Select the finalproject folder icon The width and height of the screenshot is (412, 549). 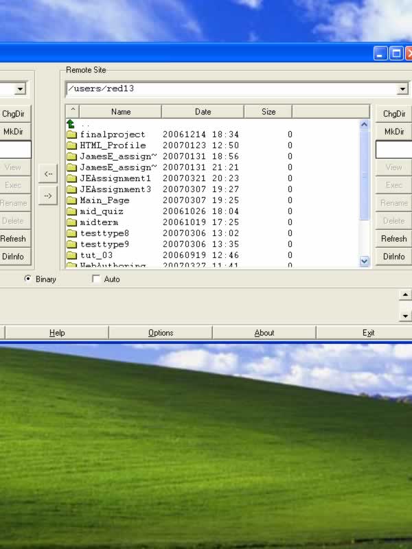point(71,135)
